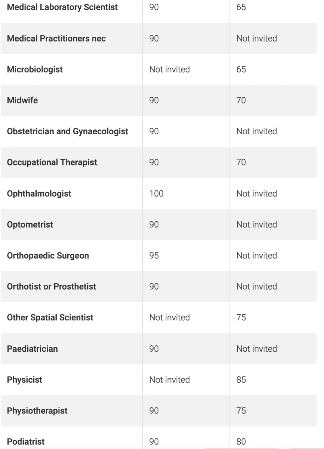This screenshot has width=324, height=449.
Task: Click the 100 score in Ophthalmologist row
Action: 156,193
